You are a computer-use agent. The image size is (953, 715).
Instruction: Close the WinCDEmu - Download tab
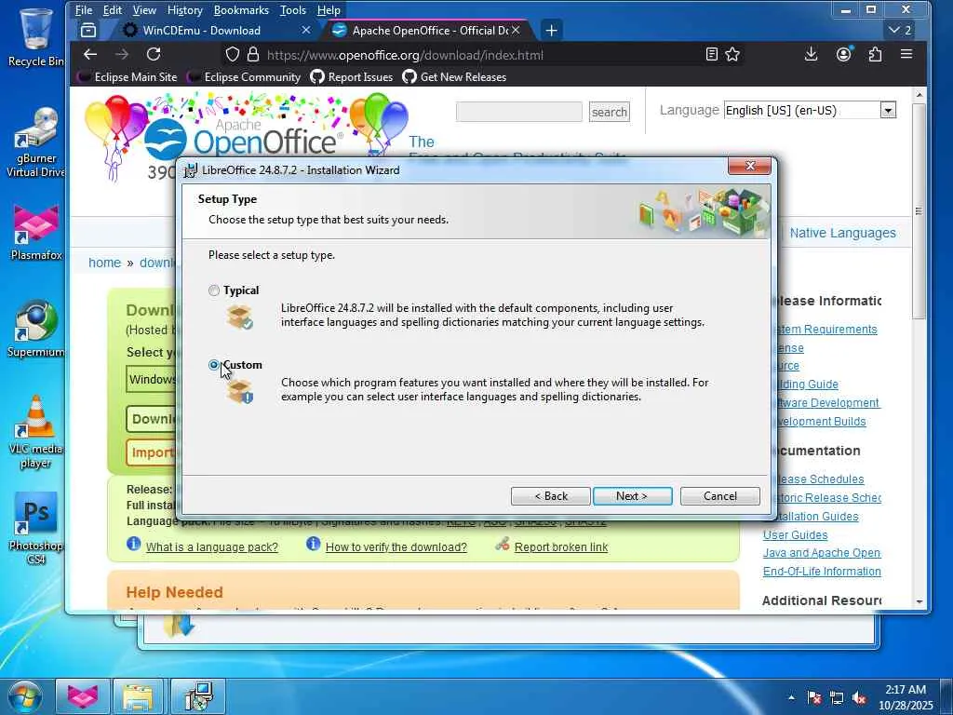[305, 31]
